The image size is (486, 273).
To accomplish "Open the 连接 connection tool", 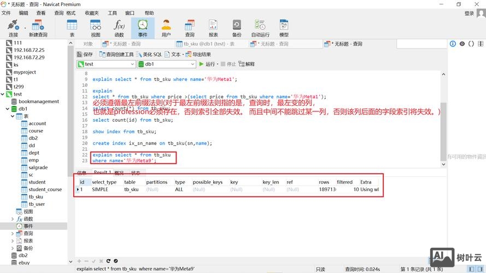I will pos(13,28).
